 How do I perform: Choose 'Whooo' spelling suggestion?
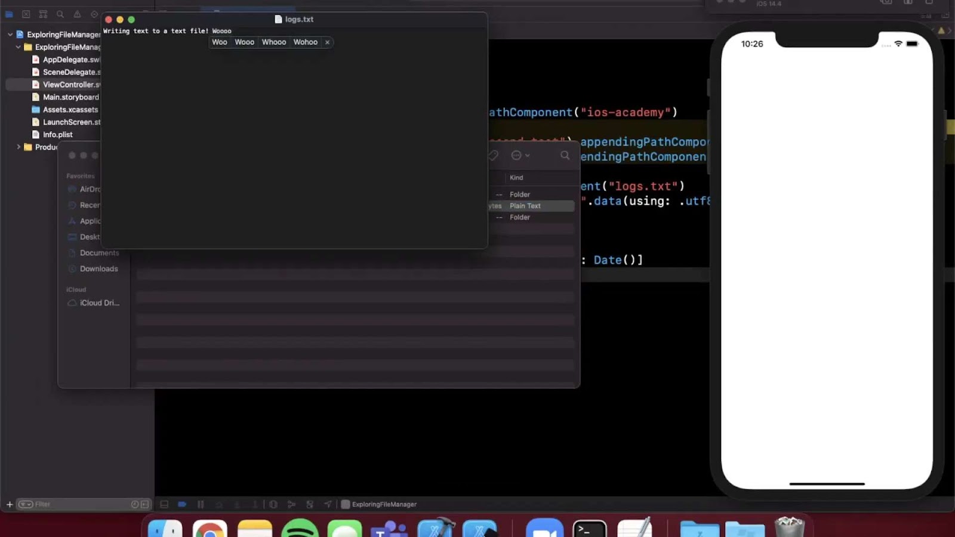pos(274,42)
